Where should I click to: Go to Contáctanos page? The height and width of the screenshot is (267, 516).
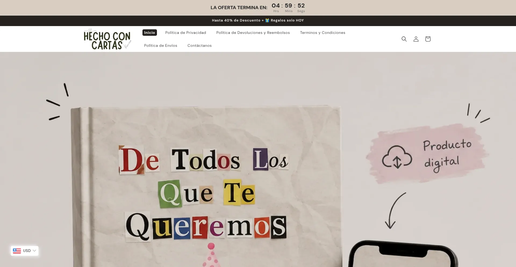(x=199, y=45)
